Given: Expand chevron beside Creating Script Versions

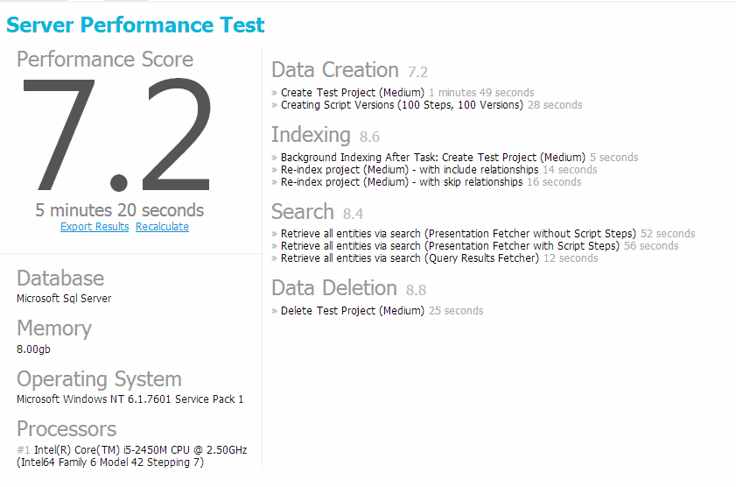Looking at the screenshot, I should 274,105.
